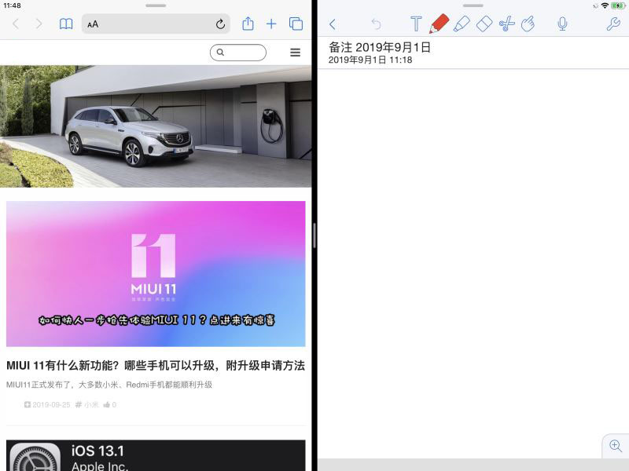629x471 pixels.
Task: Choose the highlighter tool in Notes toolbar
Action: (x=462, y=23)
